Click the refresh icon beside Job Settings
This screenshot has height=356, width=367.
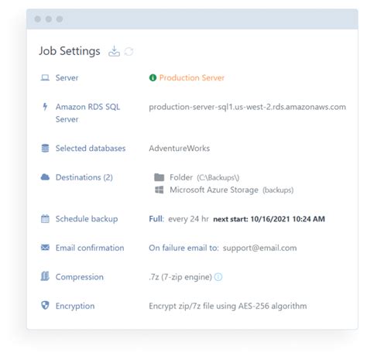coord(129,51)
